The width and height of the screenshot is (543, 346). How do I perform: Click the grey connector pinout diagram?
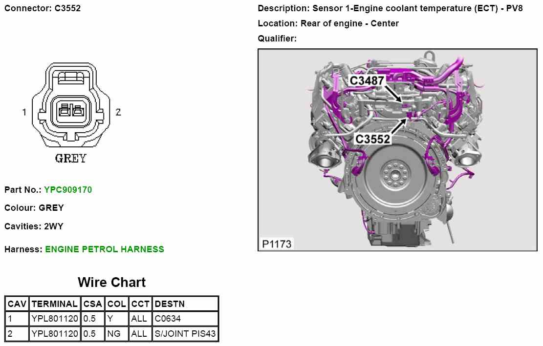70,107
